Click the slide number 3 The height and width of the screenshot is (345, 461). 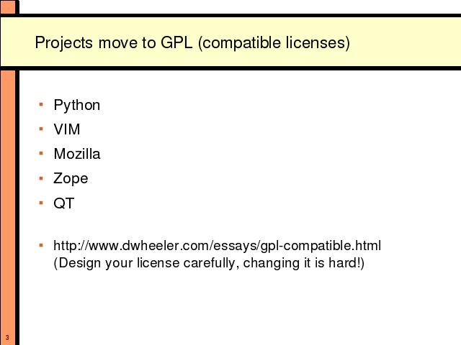[x=7, y=338]
